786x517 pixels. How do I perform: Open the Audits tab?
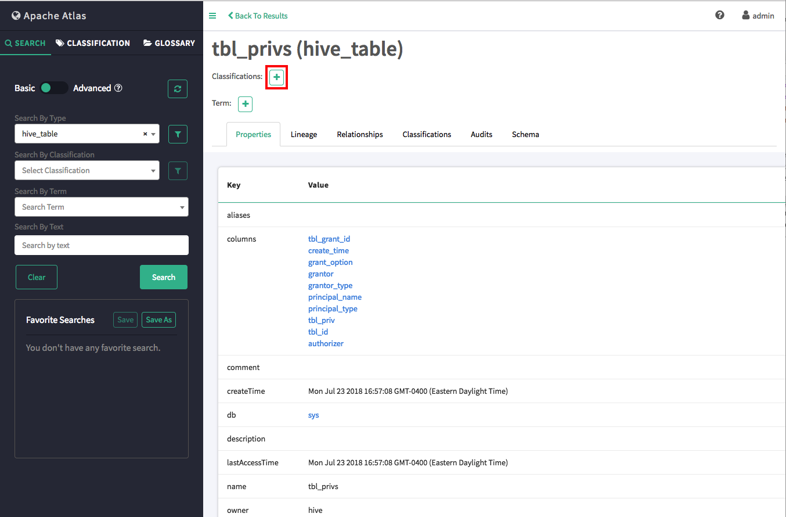[x=481, y=134]
